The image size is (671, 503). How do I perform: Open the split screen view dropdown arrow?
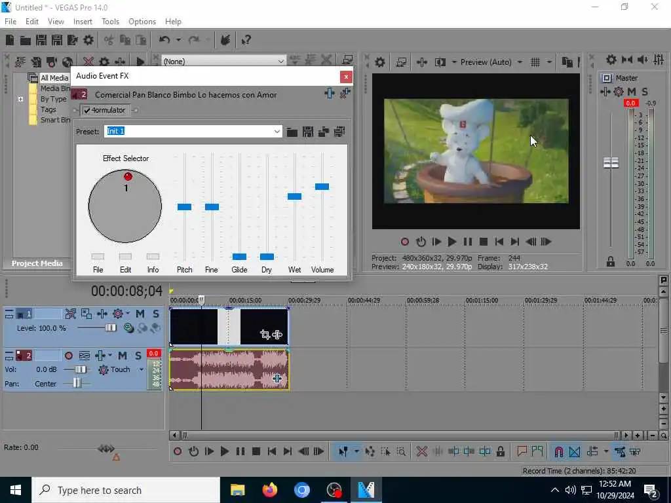pos(453,62)
